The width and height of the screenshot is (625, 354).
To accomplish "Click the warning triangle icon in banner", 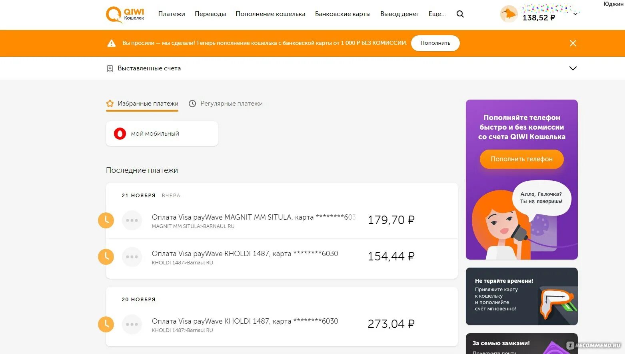I will [112, 43].
